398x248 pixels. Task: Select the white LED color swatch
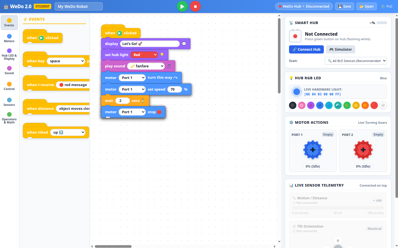pos(383,105)
